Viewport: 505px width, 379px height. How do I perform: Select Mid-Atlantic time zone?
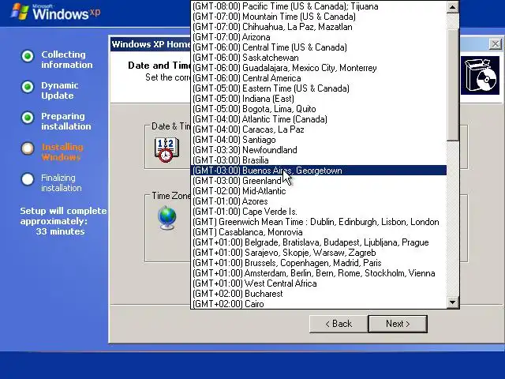[319, 191]
